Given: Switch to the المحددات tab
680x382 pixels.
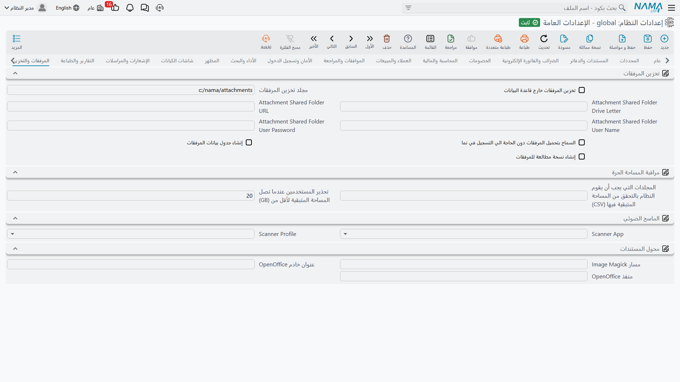Looking at the screenshot, I should tap(629, 61).
